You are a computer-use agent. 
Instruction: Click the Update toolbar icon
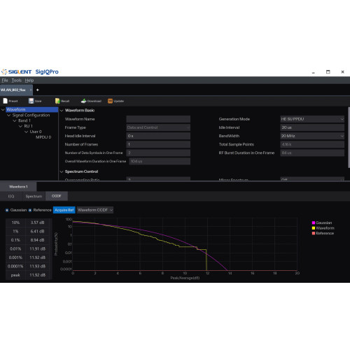(x=110, y=101)
